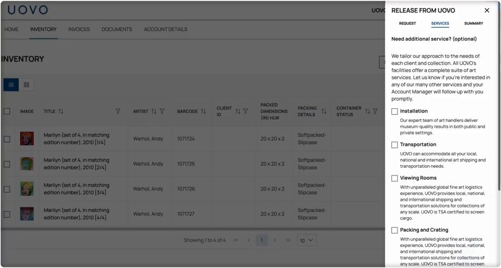Tick the Packing and Crating checkbox
Screen dimensions: 501x268
click(395, 230)
